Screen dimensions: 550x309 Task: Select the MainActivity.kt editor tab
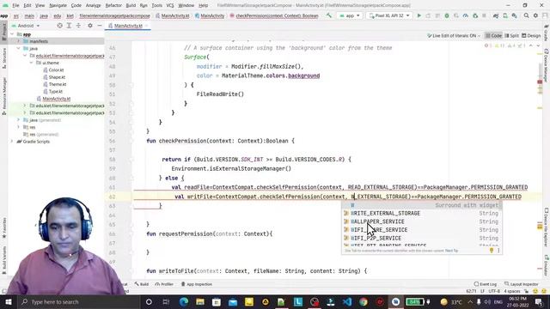point(128,26)
